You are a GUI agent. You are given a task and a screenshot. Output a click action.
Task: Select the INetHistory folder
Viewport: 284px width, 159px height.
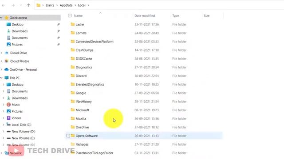[x=83, y=102]
